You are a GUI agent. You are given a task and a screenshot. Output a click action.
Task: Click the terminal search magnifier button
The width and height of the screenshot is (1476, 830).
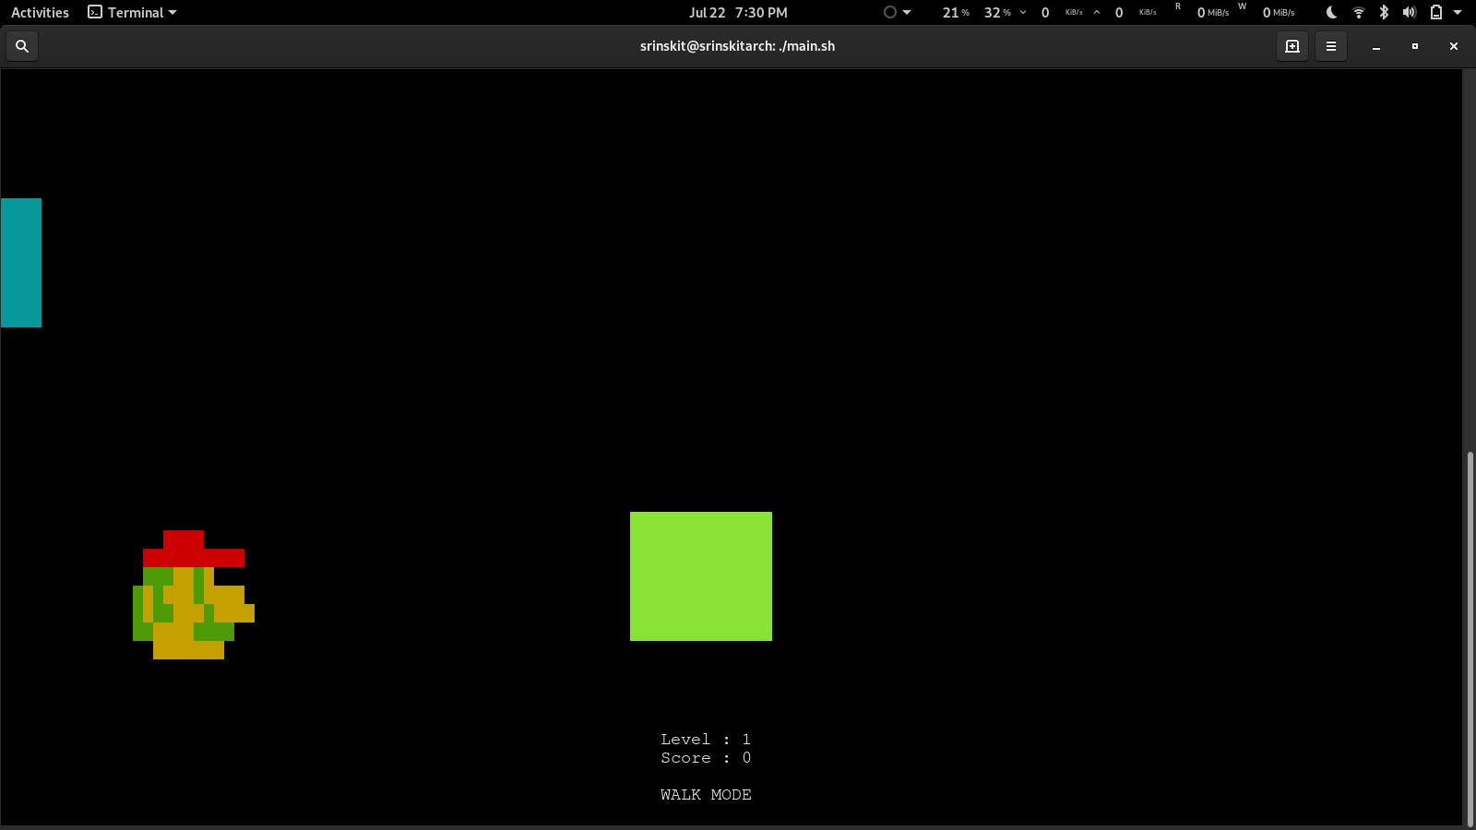coord(22,46)
